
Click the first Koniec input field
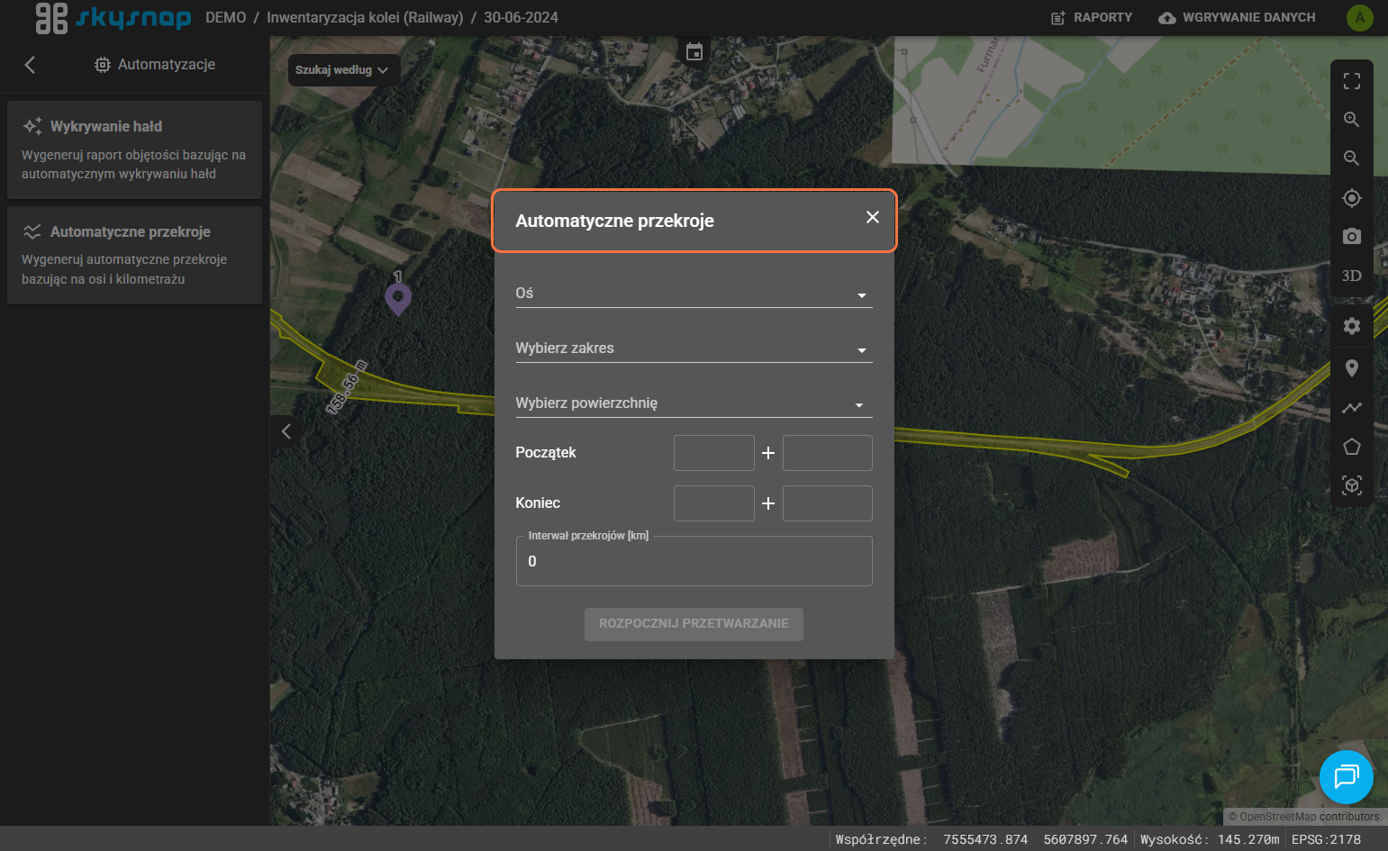click(713, 503)
